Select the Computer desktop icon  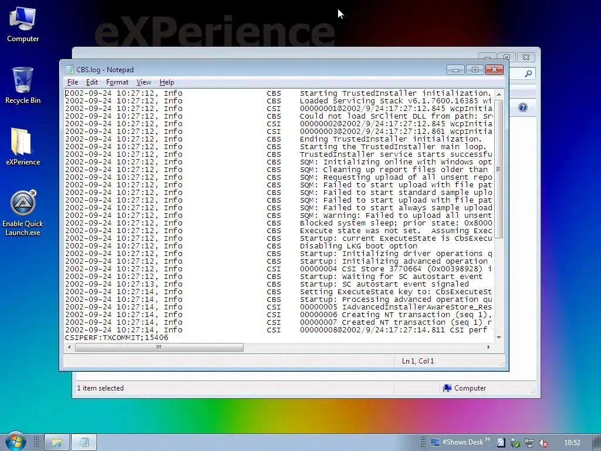pyautogui.click(x=23, y=25)
